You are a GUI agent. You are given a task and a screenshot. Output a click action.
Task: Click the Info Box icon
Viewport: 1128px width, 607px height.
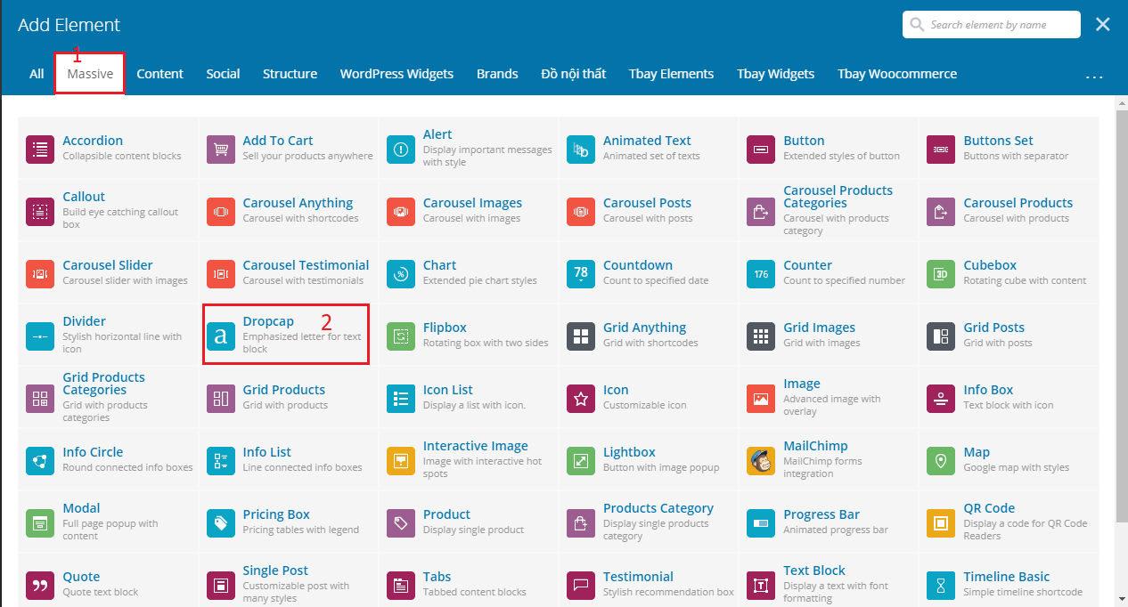[x=941, y=398]
